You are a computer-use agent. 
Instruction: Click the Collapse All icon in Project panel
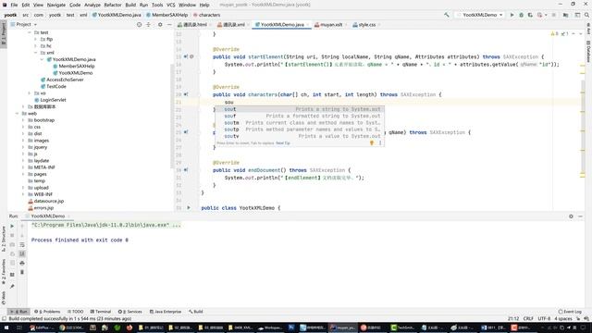pos(148,25)
